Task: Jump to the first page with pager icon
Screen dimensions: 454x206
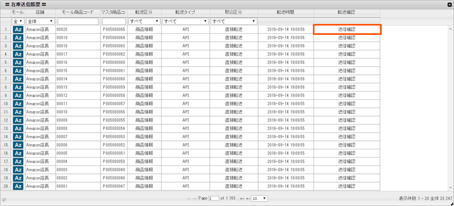Action: coord(189,199)
